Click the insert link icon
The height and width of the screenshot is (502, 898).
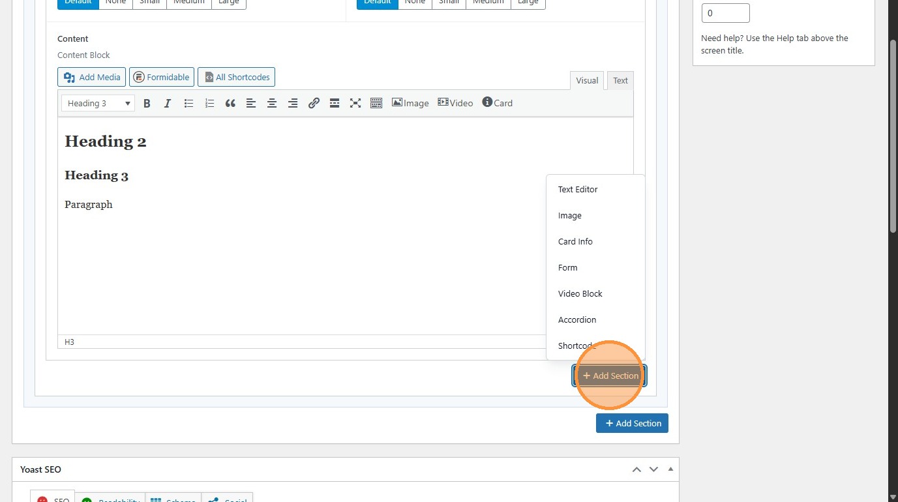coord(314,103)
